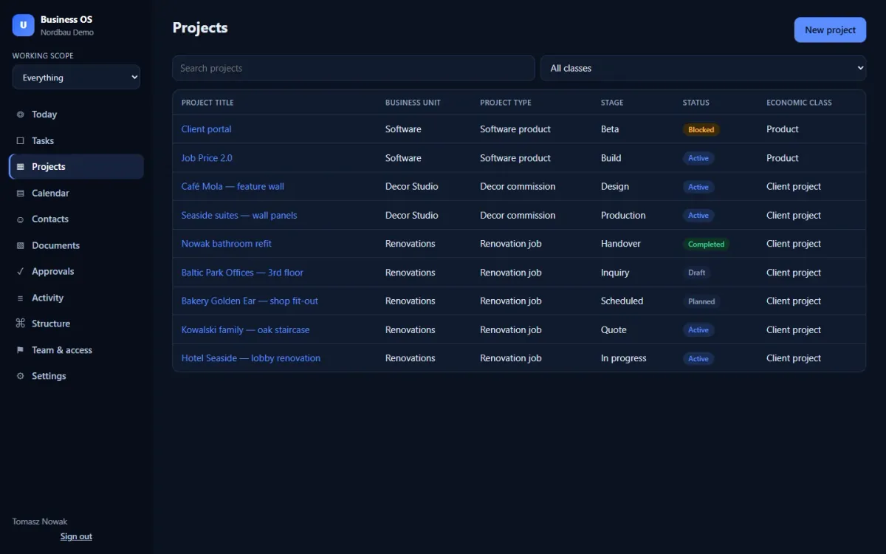
Task: Click the Project Title column header
Action: point(207,103)
